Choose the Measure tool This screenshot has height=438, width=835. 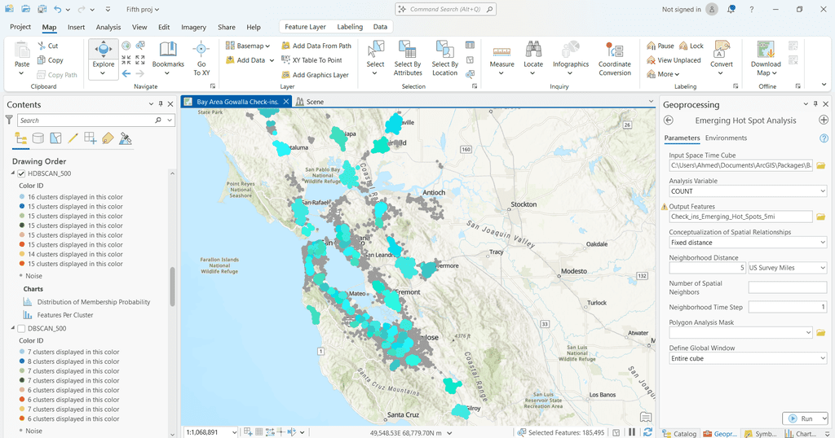click(x=501, y=58)
